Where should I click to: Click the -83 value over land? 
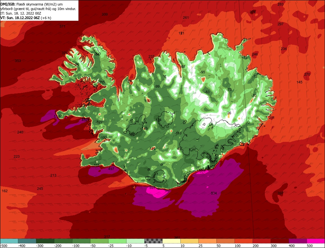coord(207,92)
